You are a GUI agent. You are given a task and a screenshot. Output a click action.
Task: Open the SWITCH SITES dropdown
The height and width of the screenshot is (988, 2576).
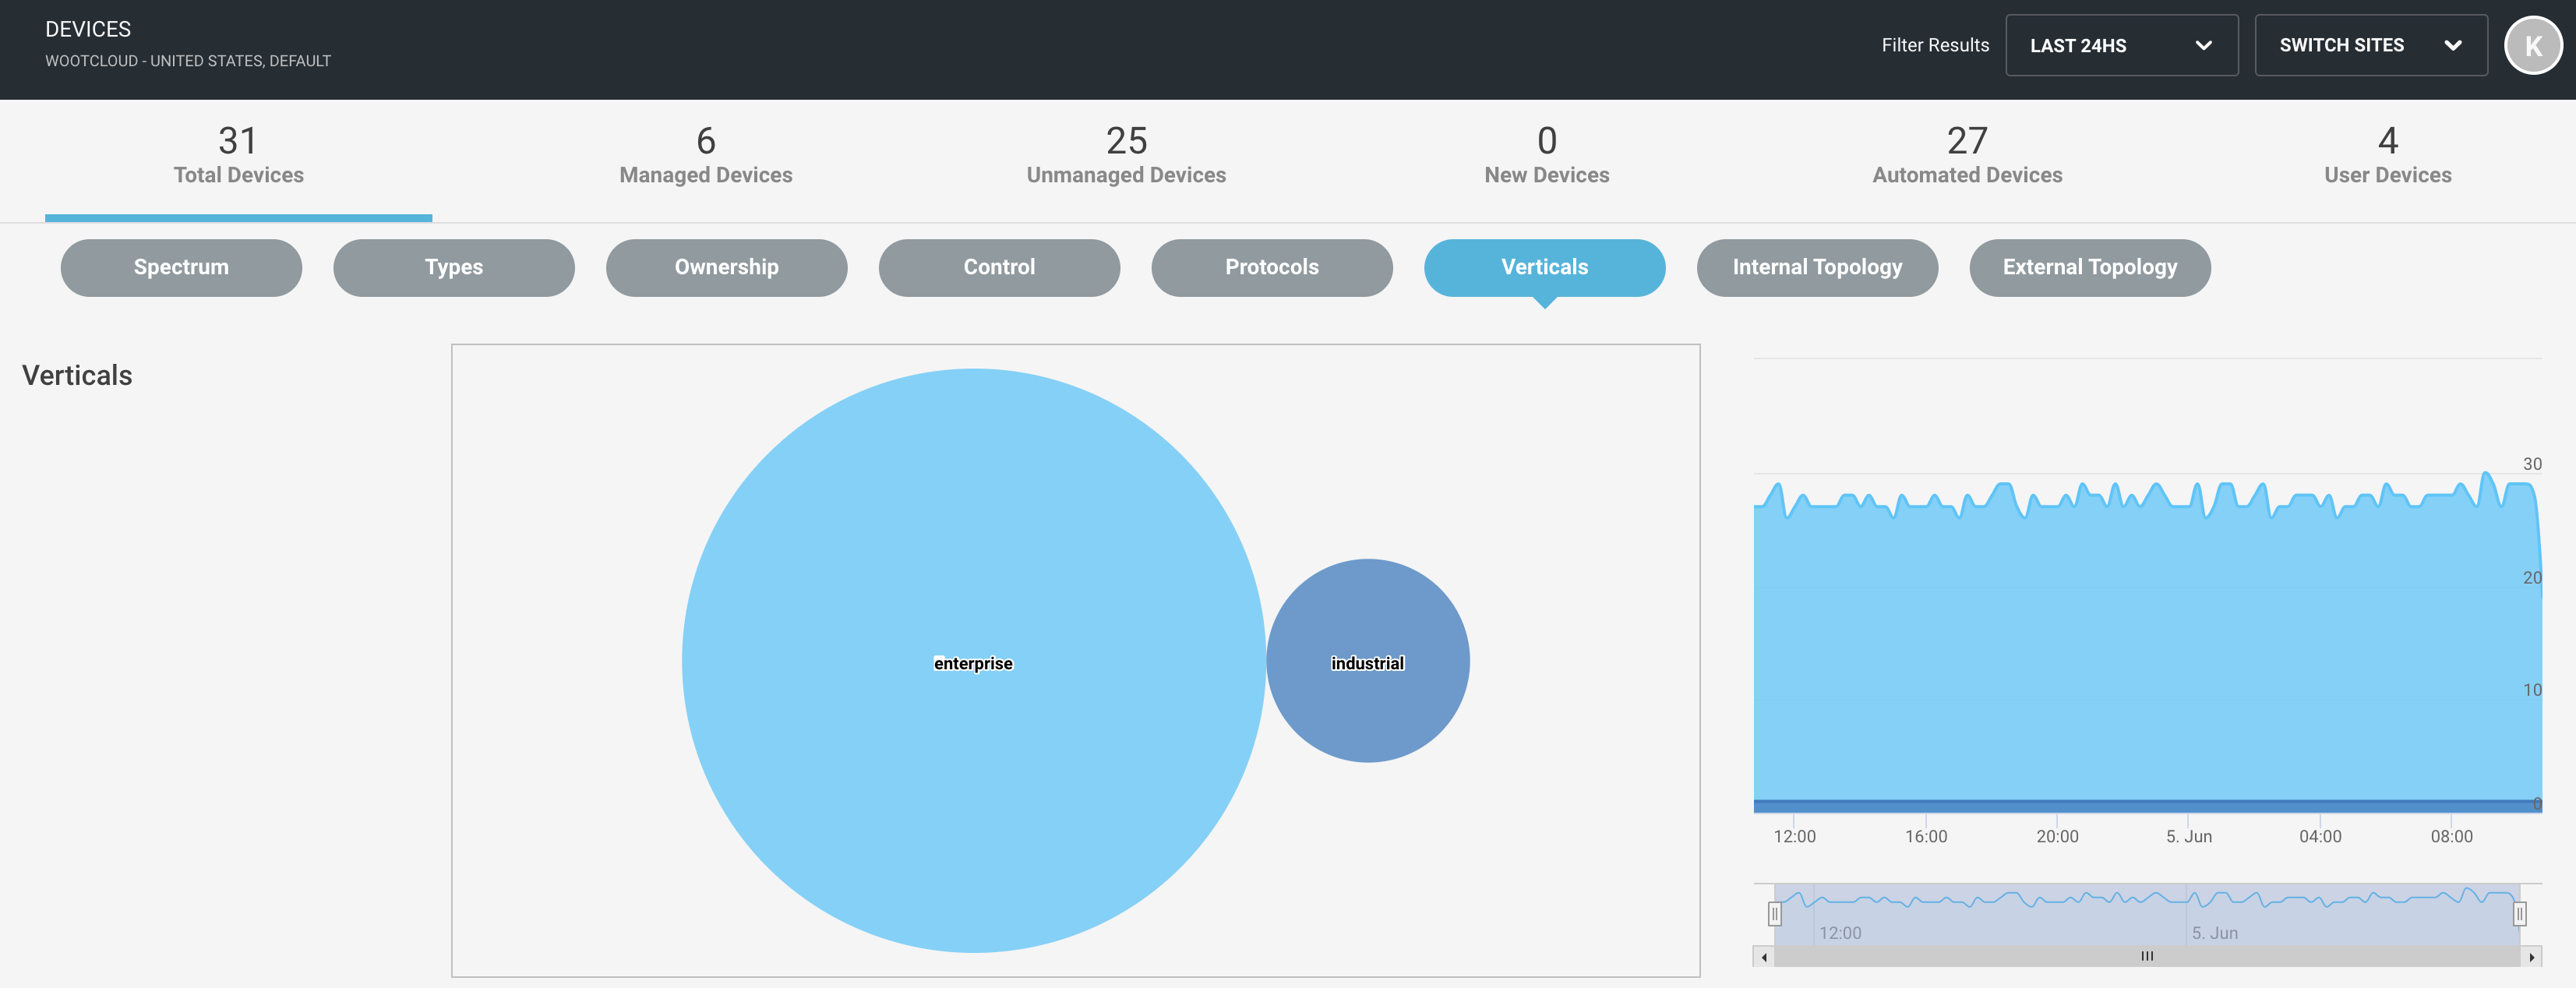[2370, 45]
